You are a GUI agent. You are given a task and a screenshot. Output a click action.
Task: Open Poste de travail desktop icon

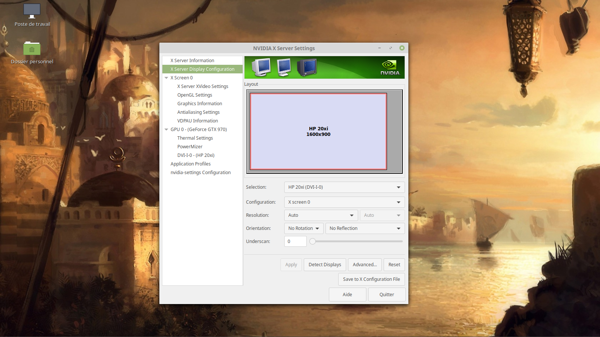[x=32, y=11]
